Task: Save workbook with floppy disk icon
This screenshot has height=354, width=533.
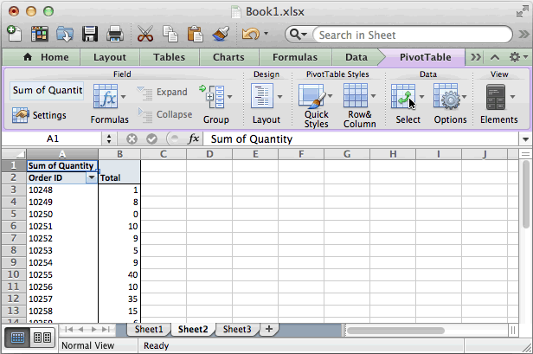Action: [90, 34]
